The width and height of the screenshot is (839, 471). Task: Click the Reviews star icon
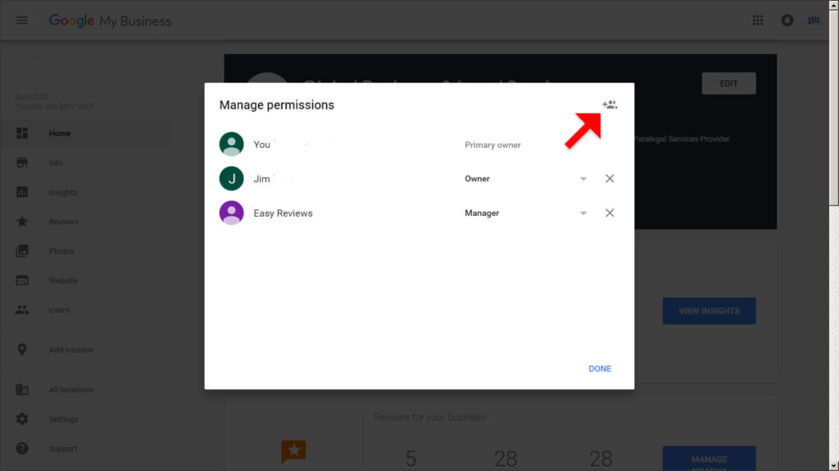point(22,221)
